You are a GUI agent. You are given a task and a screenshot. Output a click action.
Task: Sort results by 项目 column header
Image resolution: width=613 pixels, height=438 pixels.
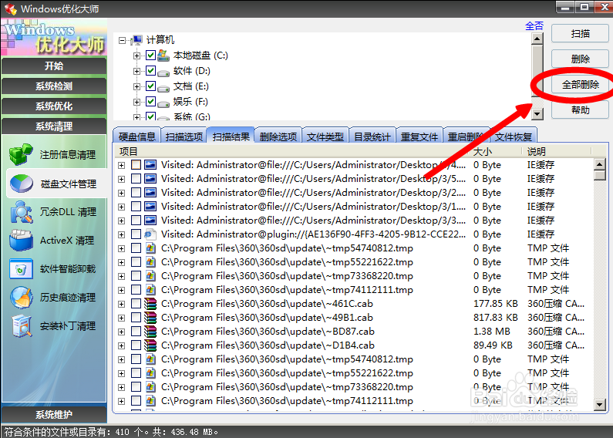point(291,151)
